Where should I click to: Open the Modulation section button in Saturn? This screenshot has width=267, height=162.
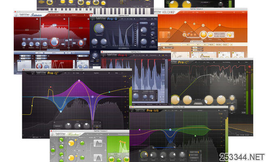(x=53, y=50)
